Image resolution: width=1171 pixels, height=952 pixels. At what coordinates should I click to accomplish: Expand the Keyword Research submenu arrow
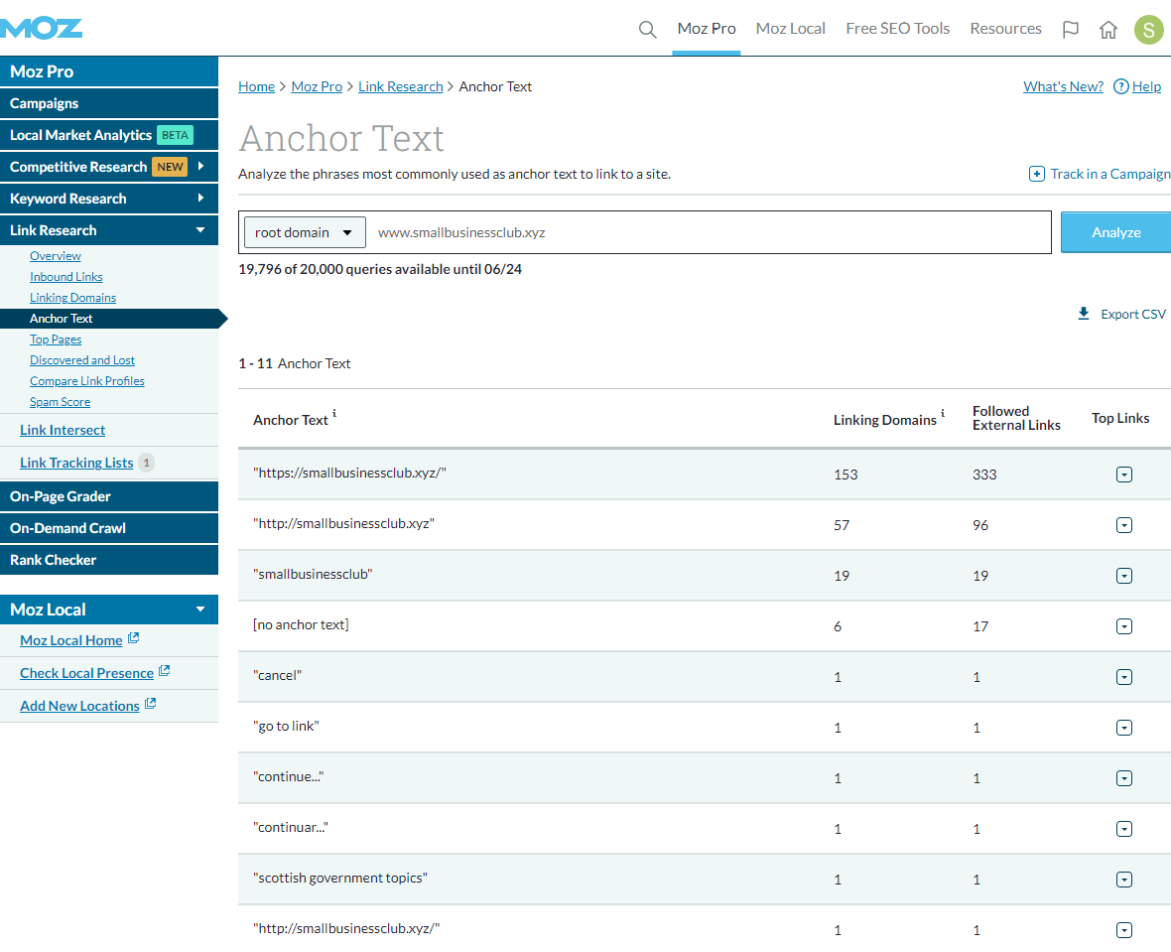pyautogui.click(x=200, y=198)
